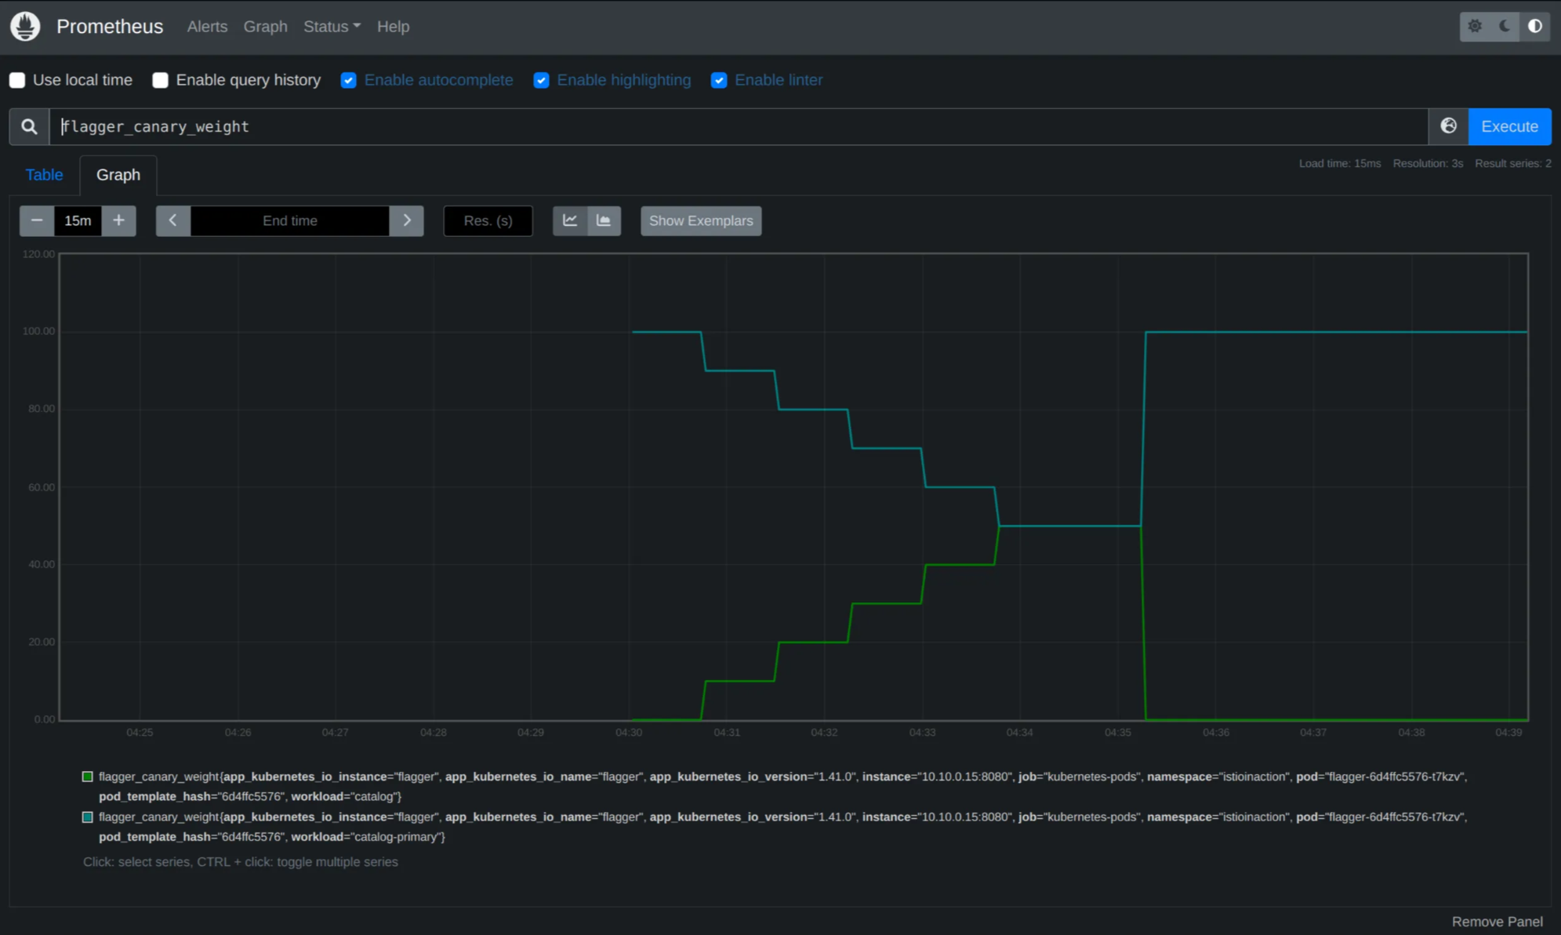Click the 100.00 y-axis label

pyautogui.click(x=38, y=331)
